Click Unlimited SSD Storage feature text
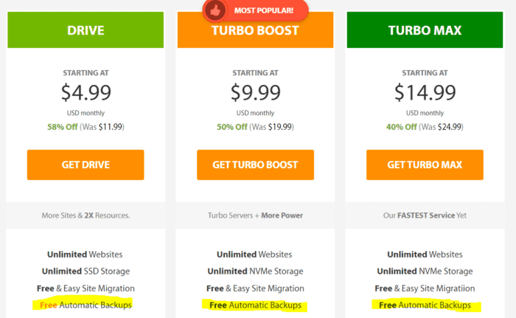The height and width of the screenshot is (318, 516). pos(86,272)
